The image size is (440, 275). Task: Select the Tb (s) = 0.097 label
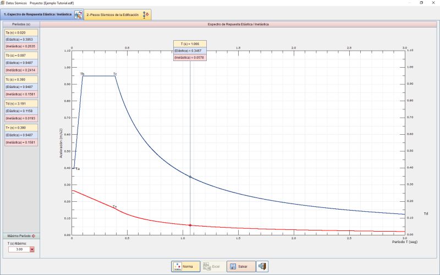point(21,56)
